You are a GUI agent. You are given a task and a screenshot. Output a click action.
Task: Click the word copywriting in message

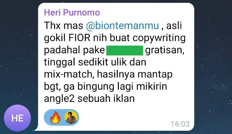(159, 38)
